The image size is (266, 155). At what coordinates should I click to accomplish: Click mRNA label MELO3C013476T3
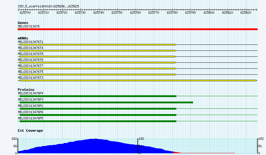pyautogui.click(x=30, y=78)
